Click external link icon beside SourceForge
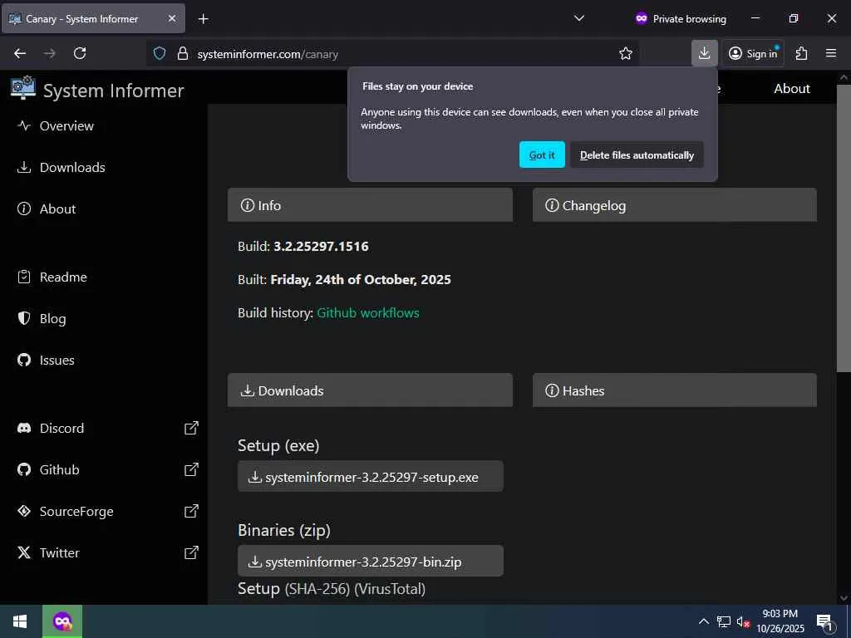Viewport: 851px width, 638px height. [x=191, y=511]
